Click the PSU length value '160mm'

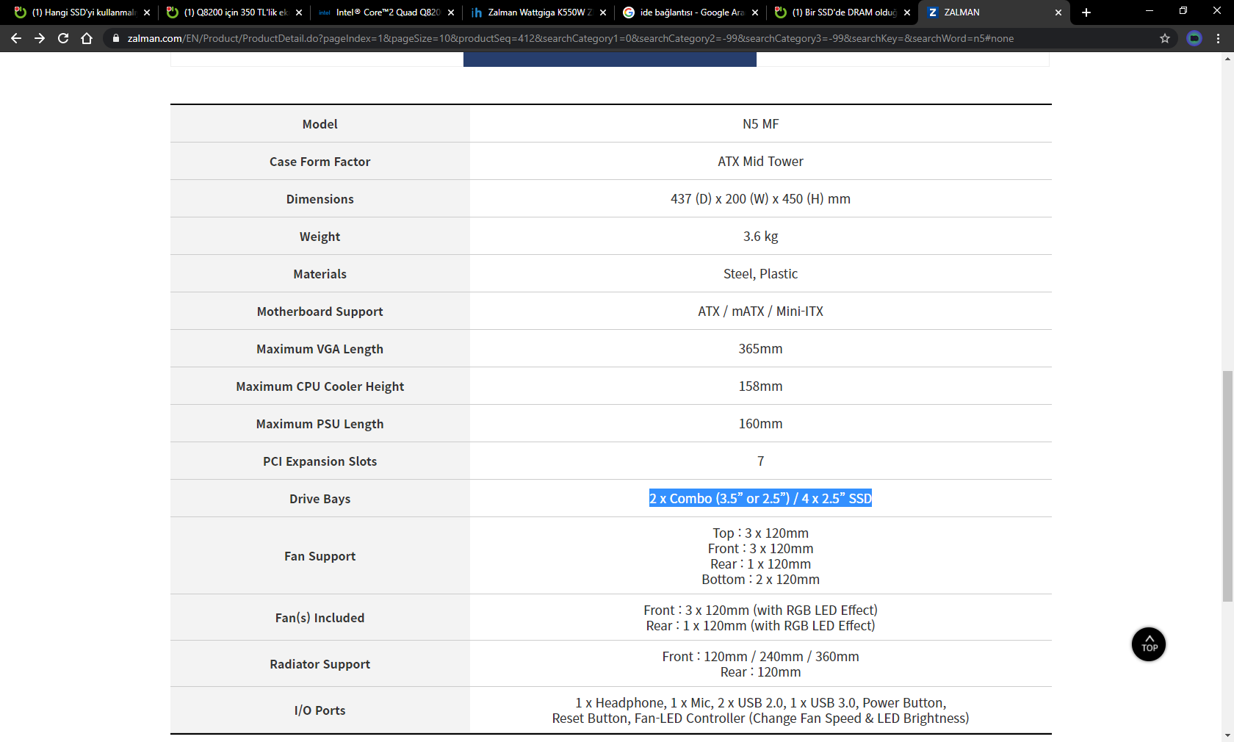[x=760, y=424]
